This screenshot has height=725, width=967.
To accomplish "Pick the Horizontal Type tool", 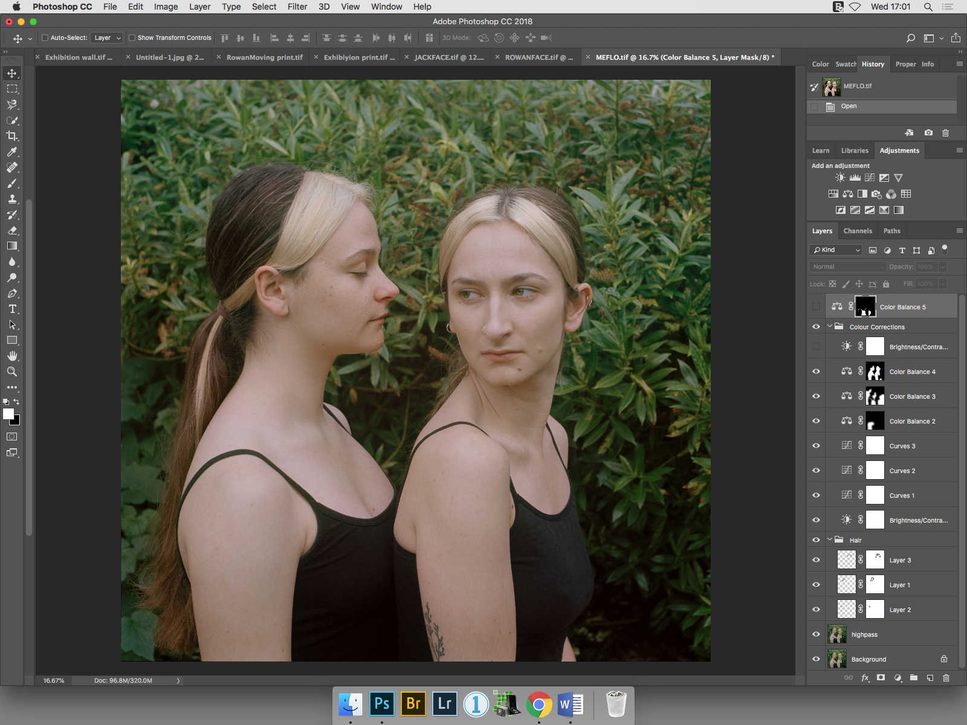I will 12,309.
